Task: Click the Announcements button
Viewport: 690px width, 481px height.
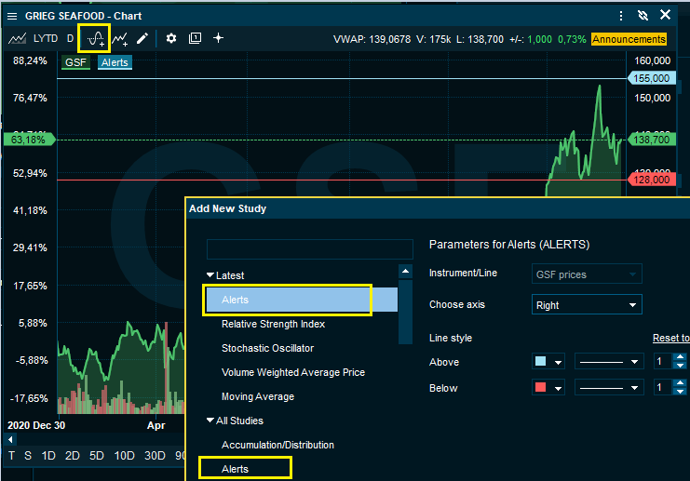Action: [x=629, y=39]
